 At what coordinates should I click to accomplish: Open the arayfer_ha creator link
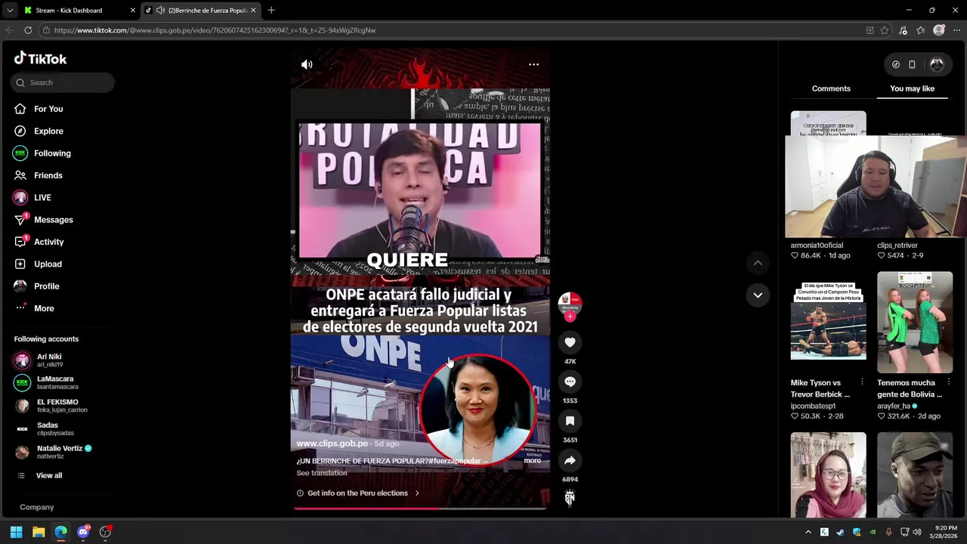tap(894, 406)
